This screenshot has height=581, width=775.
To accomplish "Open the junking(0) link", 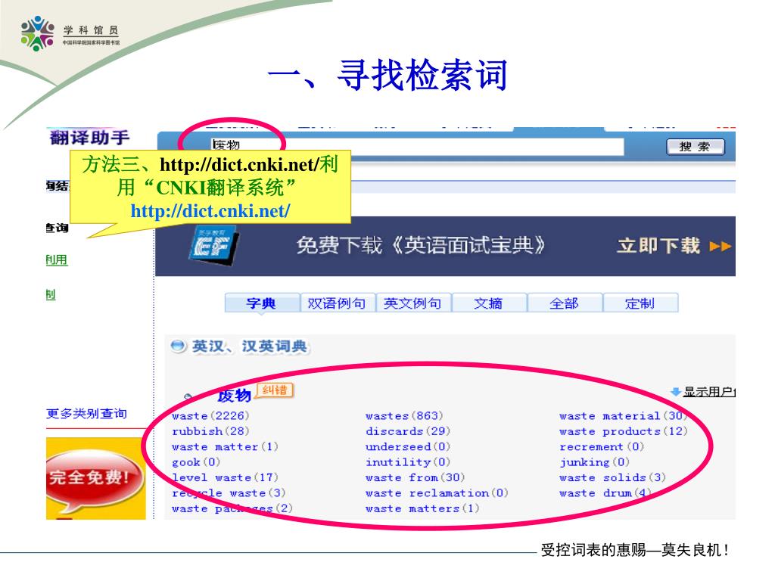I will (x=594, y=462).
